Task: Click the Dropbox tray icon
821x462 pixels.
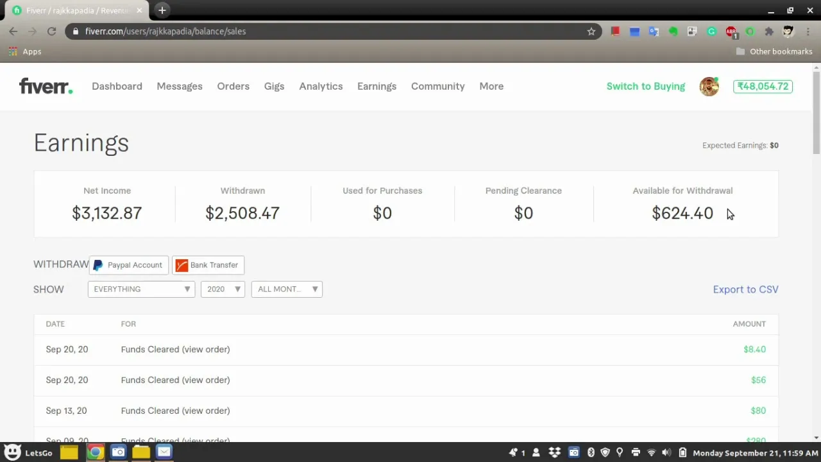Action: [555, 452]
